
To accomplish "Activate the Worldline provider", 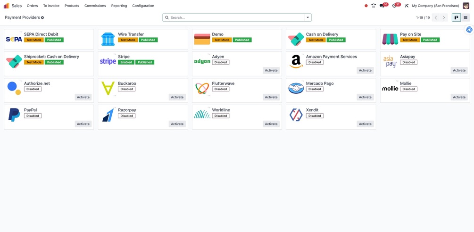I will tap(271, 124).
